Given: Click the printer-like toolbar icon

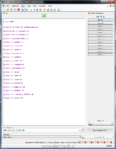Looking at the screenshot, I should [x=54, y=10].
